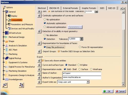Select Advanced optimization radio button
The image size is (128, 95).
(x=45, y=27)
